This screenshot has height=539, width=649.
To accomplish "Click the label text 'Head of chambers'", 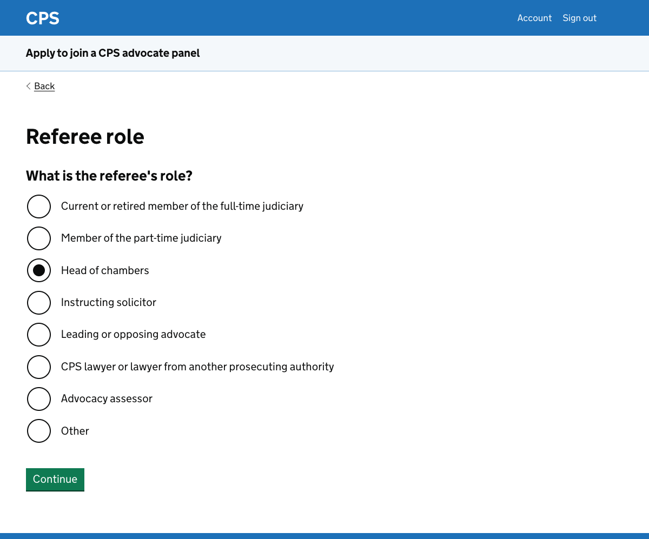I will (x=105, y=270).
